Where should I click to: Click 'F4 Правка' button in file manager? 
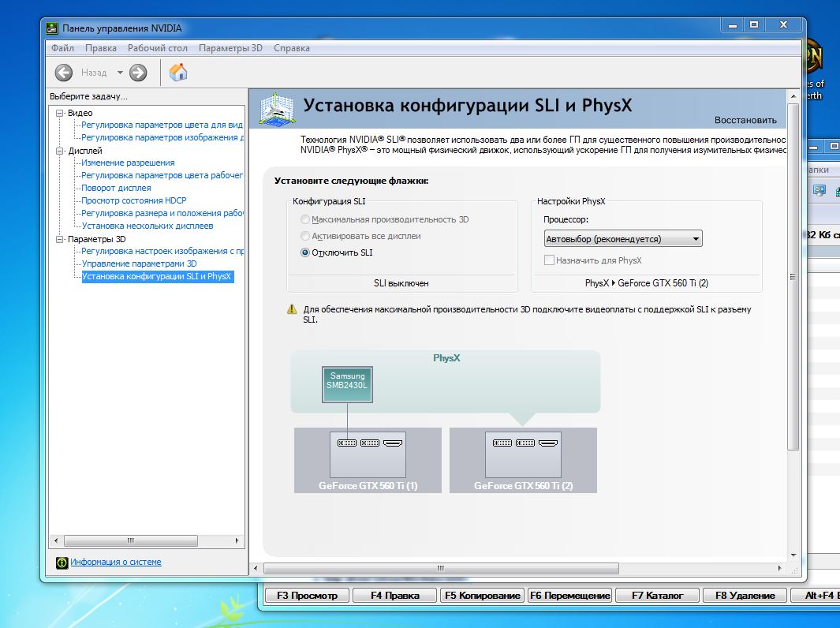coord(395,596)
